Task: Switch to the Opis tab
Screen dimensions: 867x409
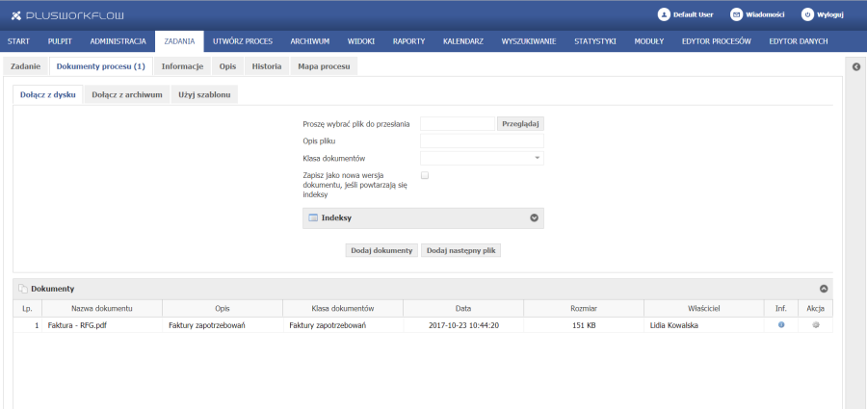Action: coord(227,66)
